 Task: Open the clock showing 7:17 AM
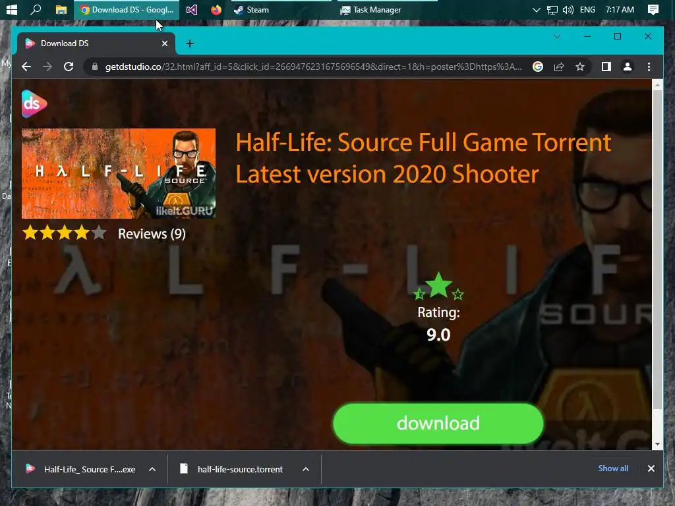tap(620, 9)
